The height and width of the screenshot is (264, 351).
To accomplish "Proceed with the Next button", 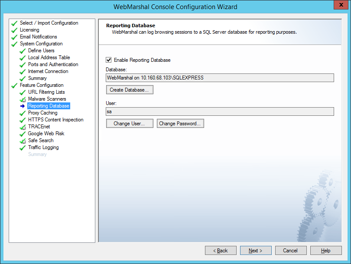I will [x=256, y=251].
